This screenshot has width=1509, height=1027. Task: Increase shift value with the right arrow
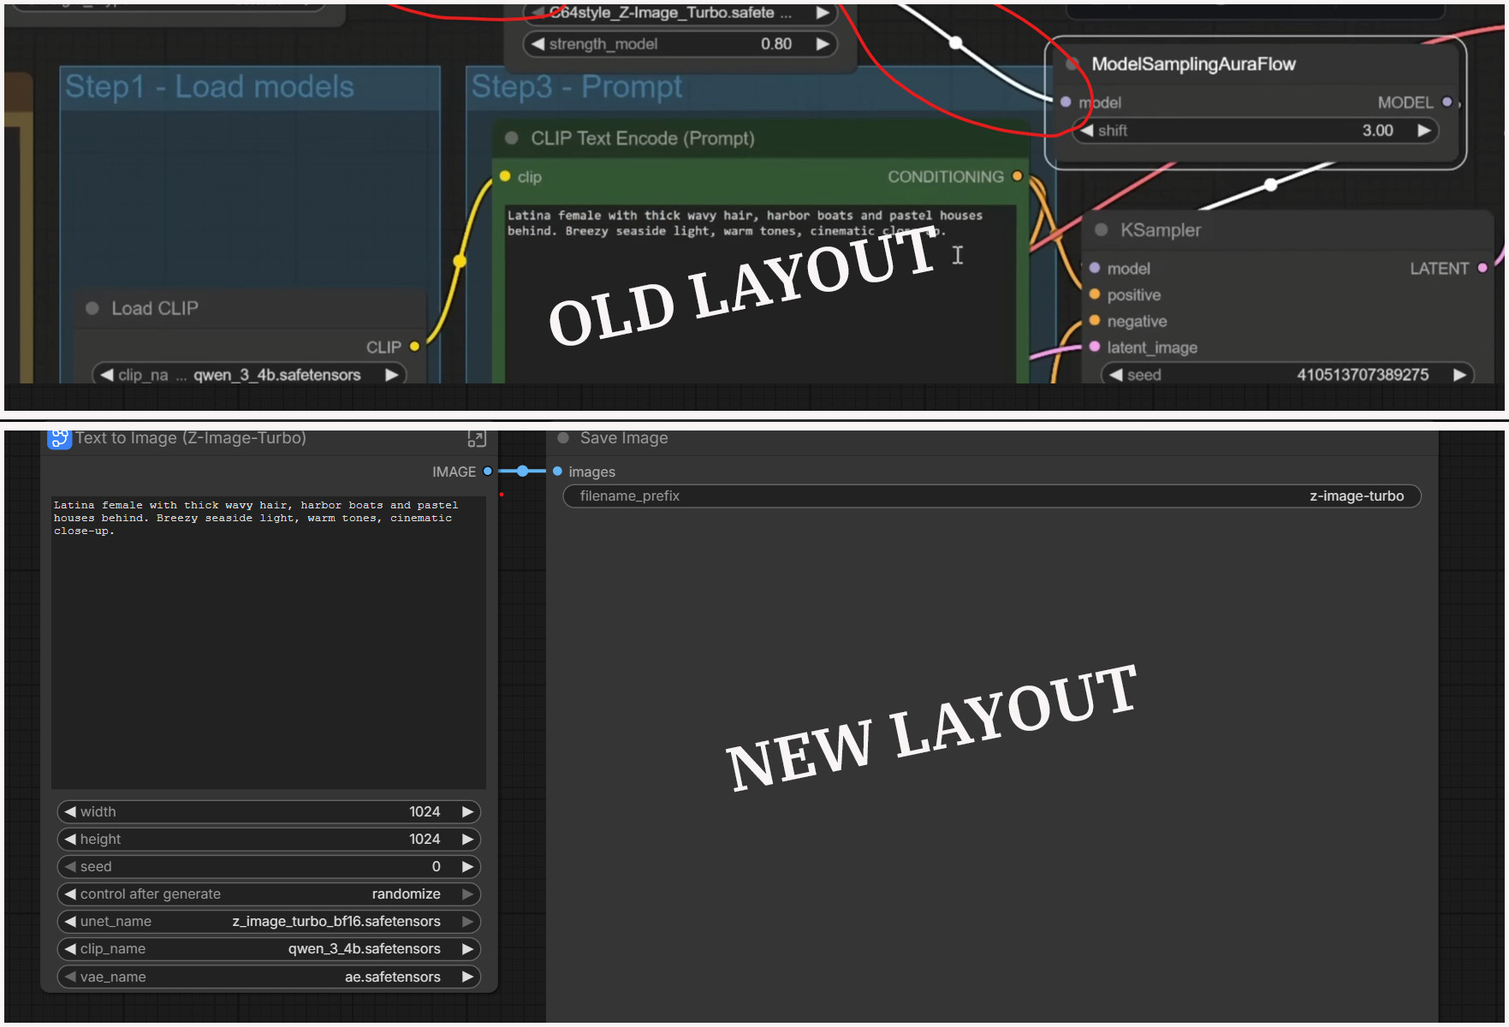tap(1423, 130)
